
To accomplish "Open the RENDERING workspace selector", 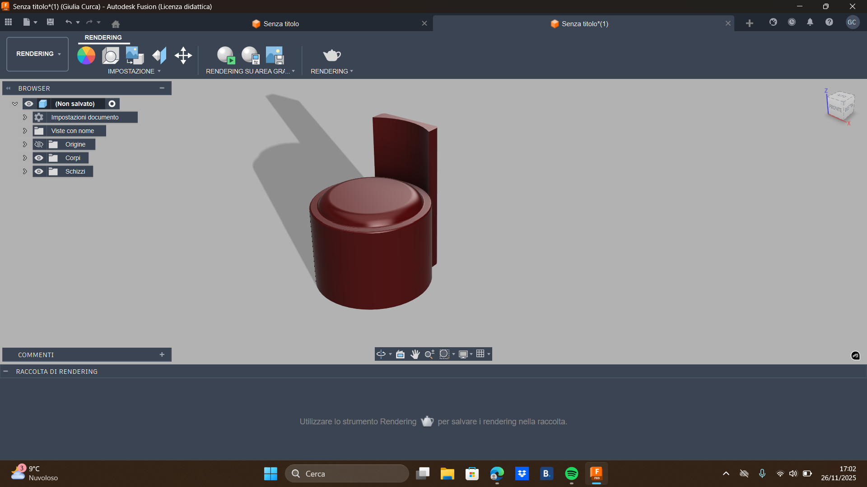I will coord(37,54).
